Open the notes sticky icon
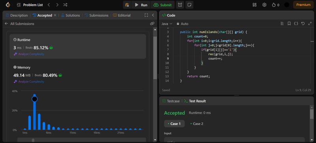The height and width of the screenshot is (143, 316). 189,5
